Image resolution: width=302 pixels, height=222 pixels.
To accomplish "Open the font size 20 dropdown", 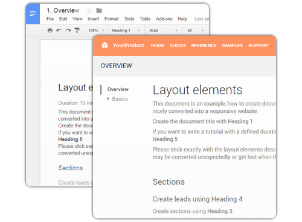I will [x=195, y=30].
